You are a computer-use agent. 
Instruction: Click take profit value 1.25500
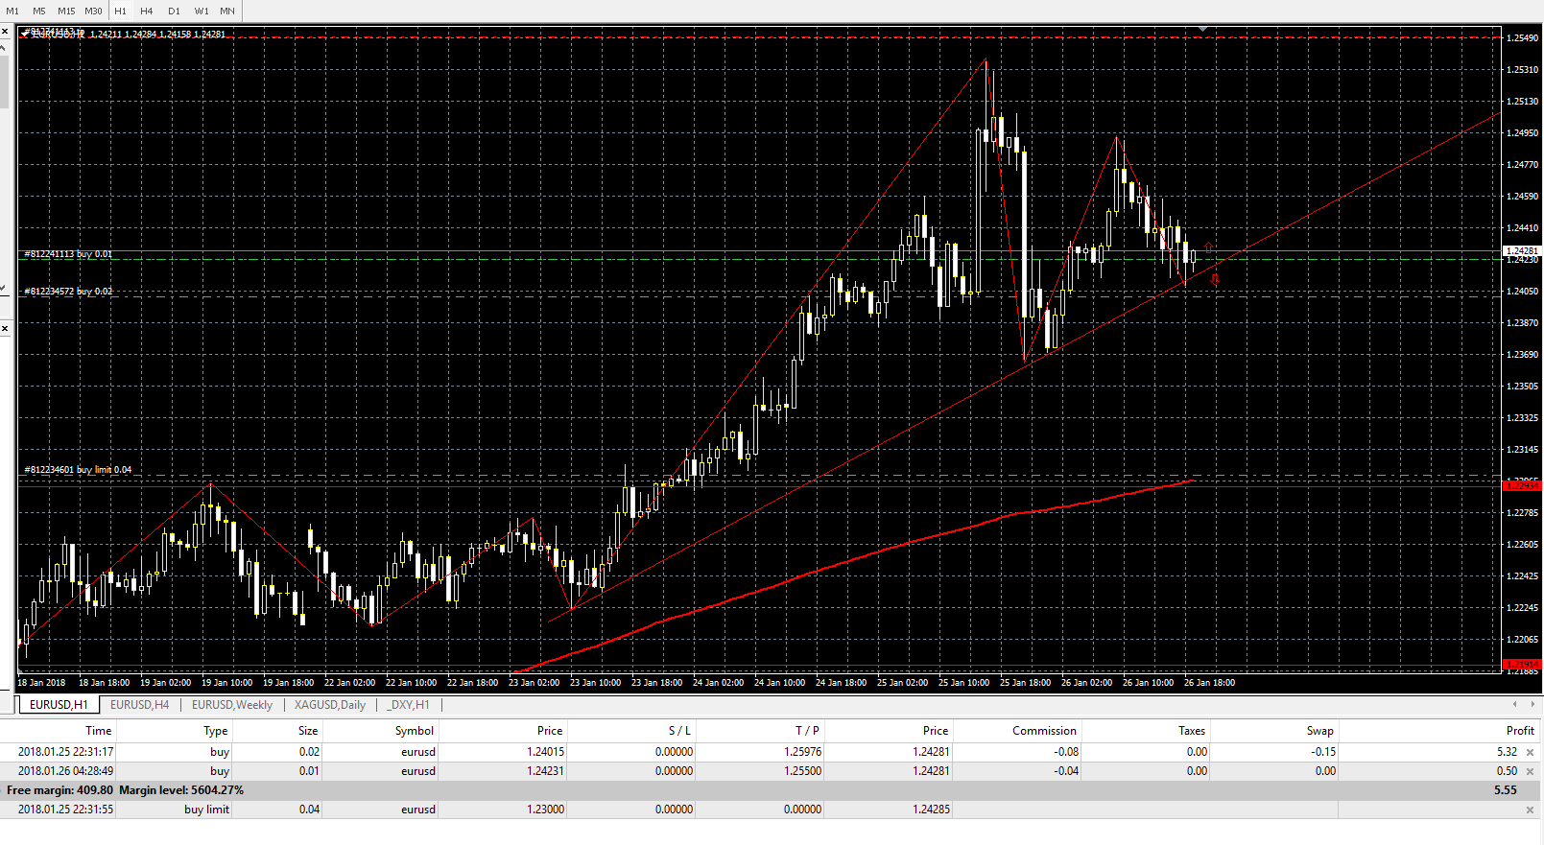(x=802, y=771)
